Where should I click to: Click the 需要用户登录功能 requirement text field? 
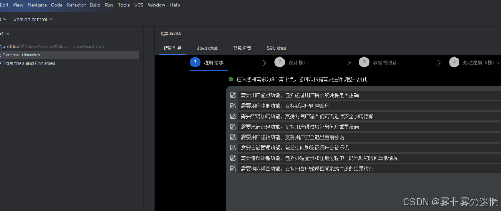[370, 95]
